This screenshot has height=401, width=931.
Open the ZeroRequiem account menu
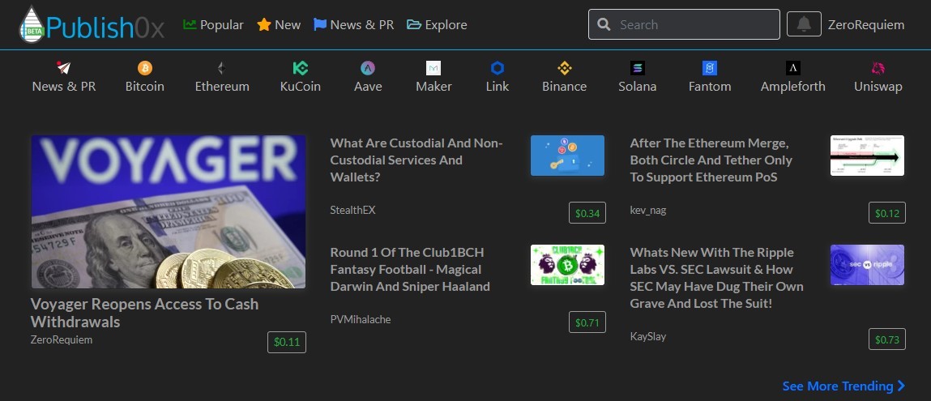coord(866,25)
